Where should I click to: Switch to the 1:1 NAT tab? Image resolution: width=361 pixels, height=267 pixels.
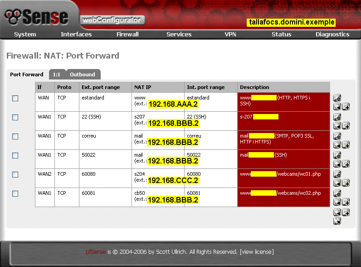coord(57,74)
